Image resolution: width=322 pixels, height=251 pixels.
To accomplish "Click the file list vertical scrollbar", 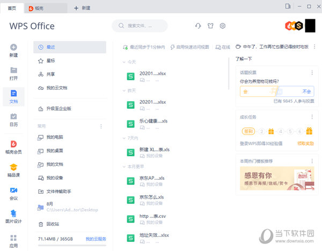I will click(x=229, y=74).
